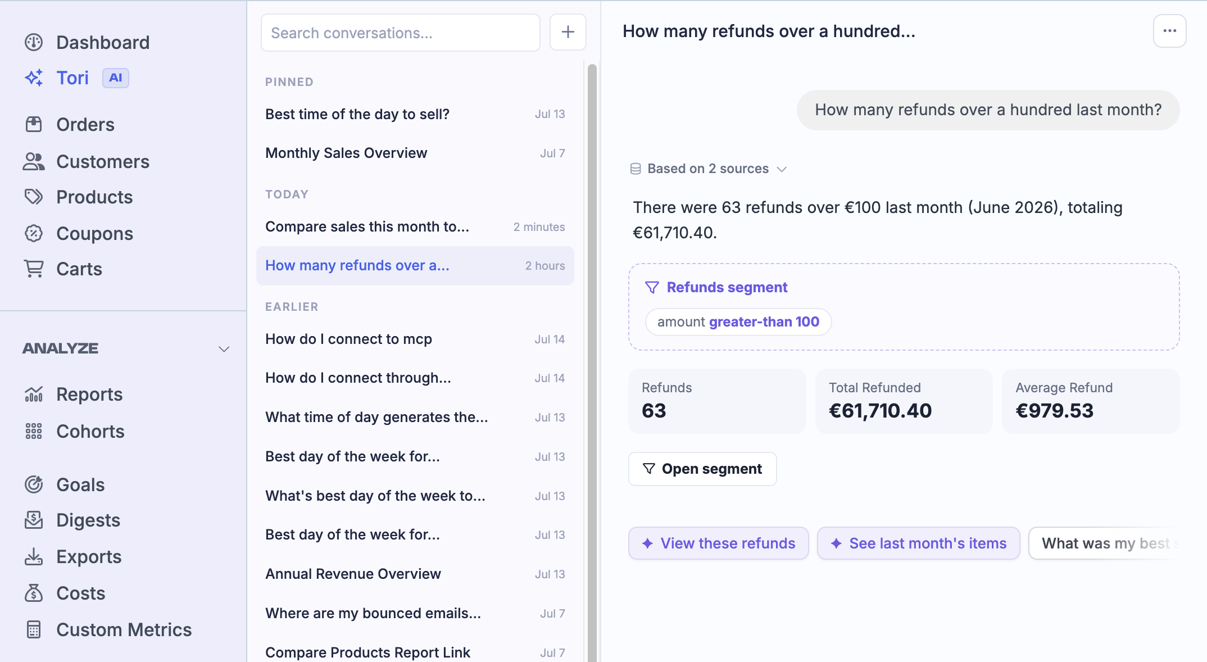Open 'What time of day generates the...' conversation

pos(415,417)
